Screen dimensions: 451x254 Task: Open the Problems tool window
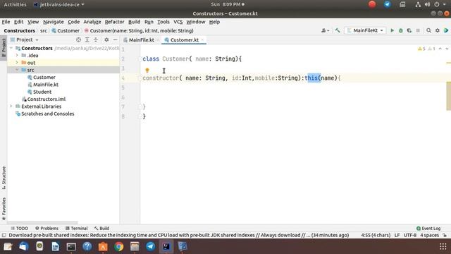pos(47,229)
